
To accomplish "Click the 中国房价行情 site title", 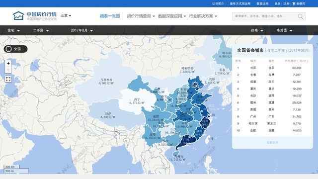I will point(42,14).
